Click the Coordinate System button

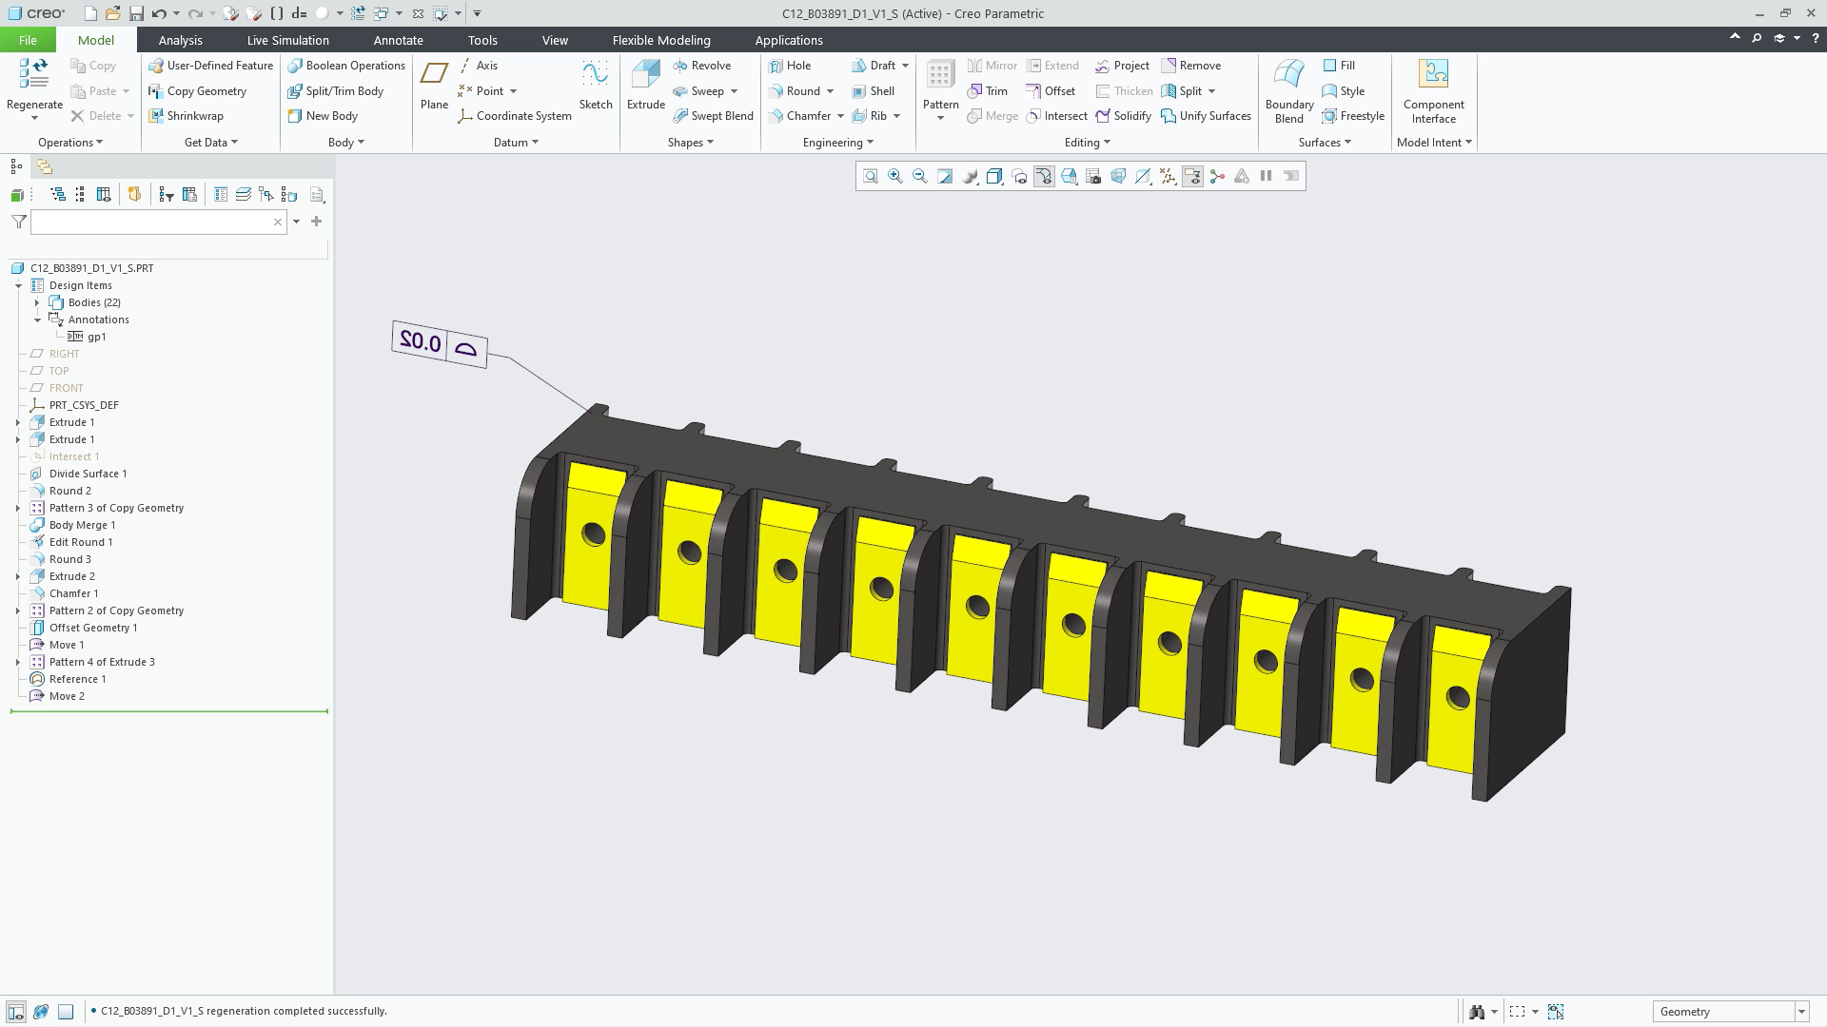[515, 116]
